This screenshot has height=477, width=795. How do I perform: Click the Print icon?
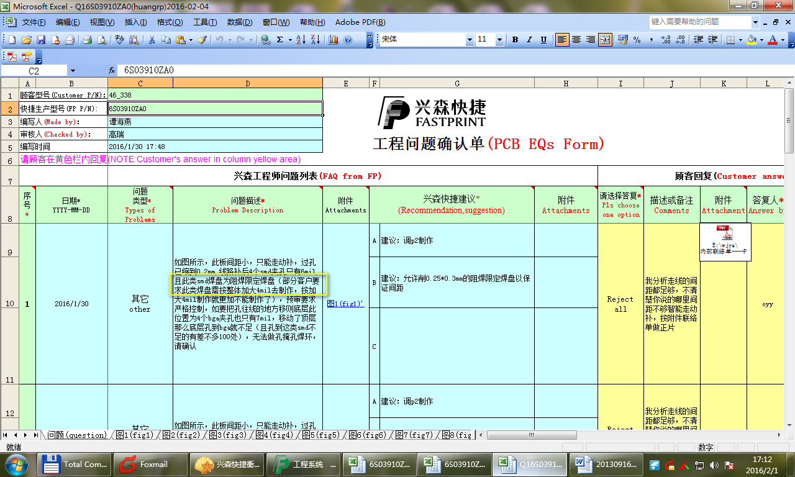point(86,40)
